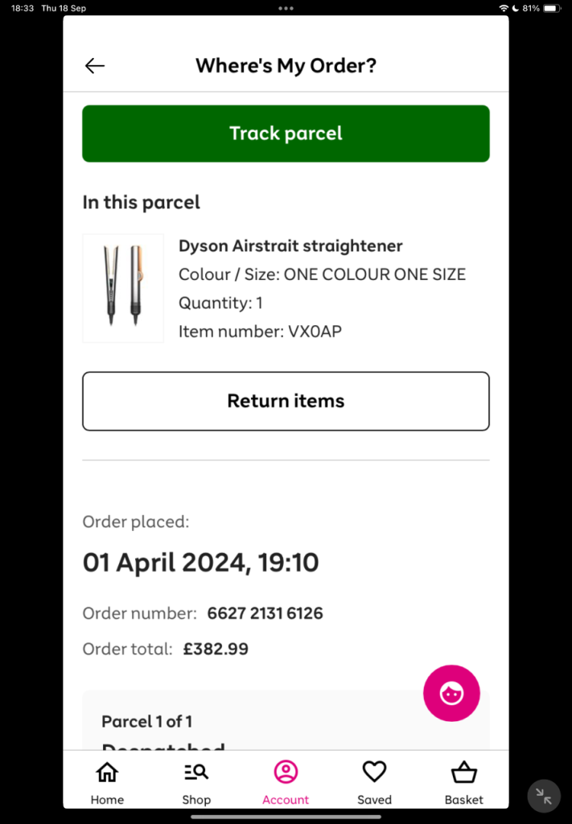The width and height of the screenshot is (572, 824).
Task: Tap the battery indicator
Action: click(x=551, y=8)
